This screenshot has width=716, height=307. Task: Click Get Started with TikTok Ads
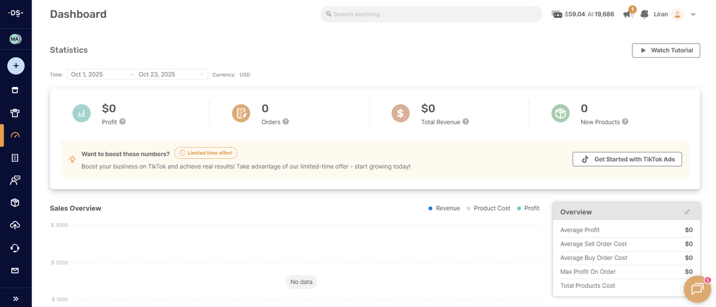627,159
